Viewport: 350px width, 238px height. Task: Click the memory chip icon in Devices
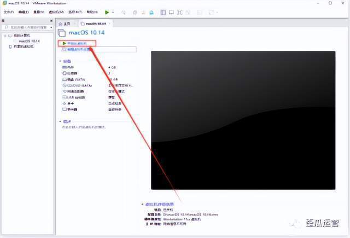(65, 67)
